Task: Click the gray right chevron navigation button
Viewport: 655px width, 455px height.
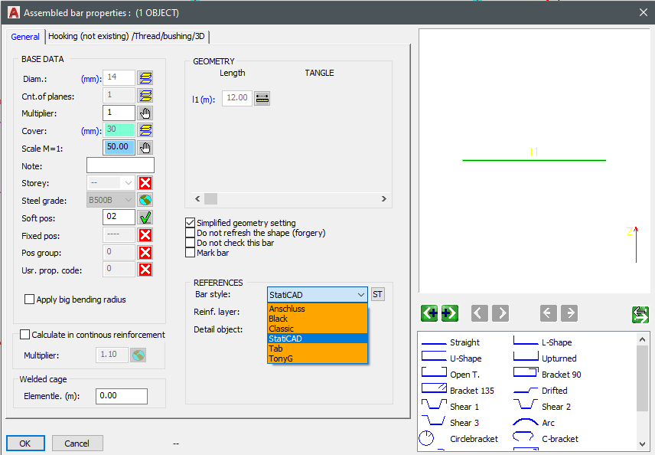Action: tap(500, 313)
